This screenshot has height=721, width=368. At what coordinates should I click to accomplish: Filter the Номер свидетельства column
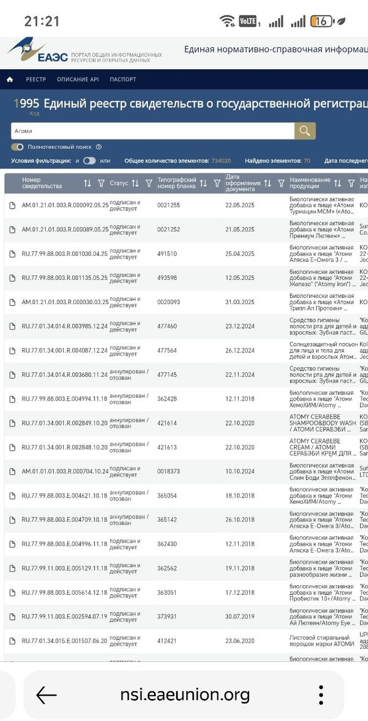[x=101, y=183]
